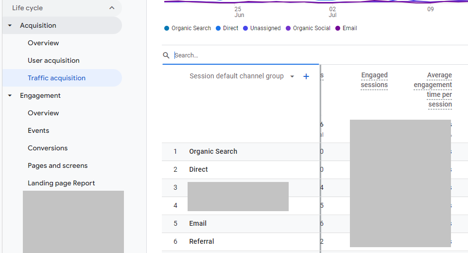Open Pages and screens report
The image size is (468, 253).
pyautogui.click(x=57, y=165)
